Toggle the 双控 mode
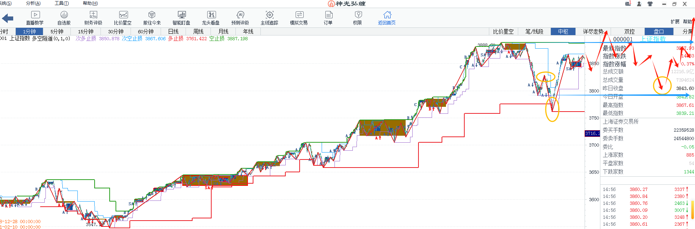 (629, 31)
